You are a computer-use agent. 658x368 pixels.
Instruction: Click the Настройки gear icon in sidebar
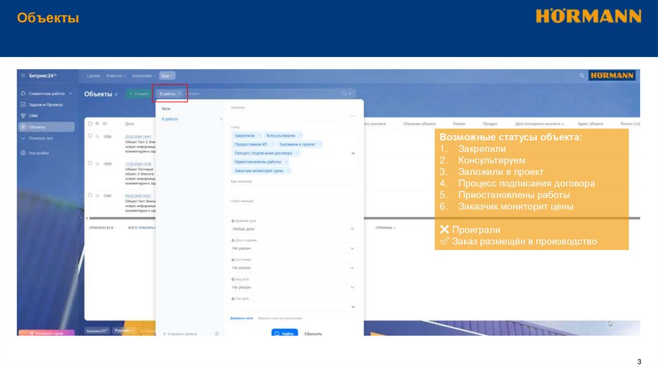(x=23, y=153)
